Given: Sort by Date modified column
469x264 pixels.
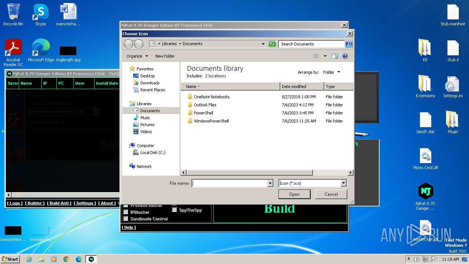Looking at the screenshot, I should click(302, 87).
